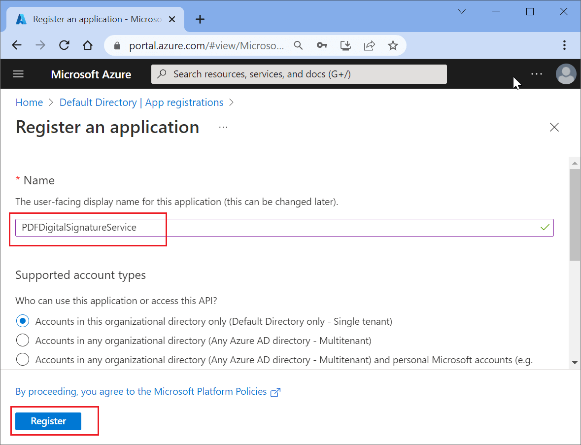Click the install app icon in address bar
The height and width of the screenshot is (445, 581).
[346, 45]
